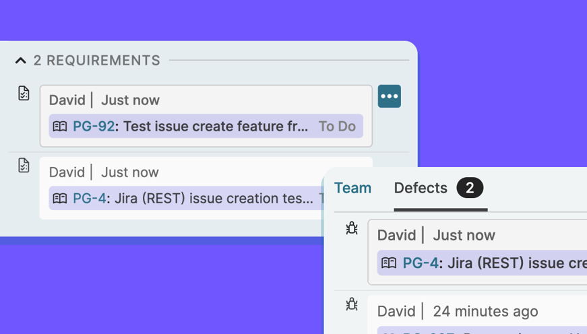
Task: Click the book icon before PG-92
Action: click(x=60, y=127)
